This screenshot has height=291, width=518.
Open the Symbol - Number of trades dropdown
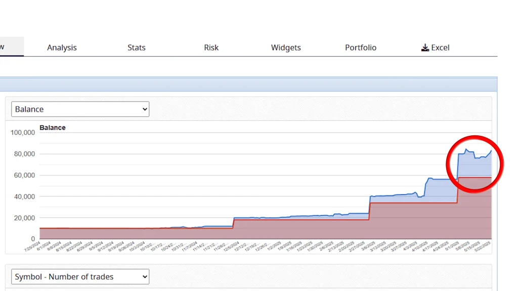click(80, 277)
